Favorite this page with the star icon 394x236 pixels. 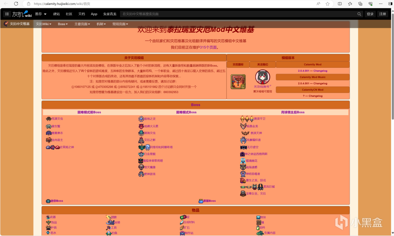pyautogui.click(x=328, y=4)
